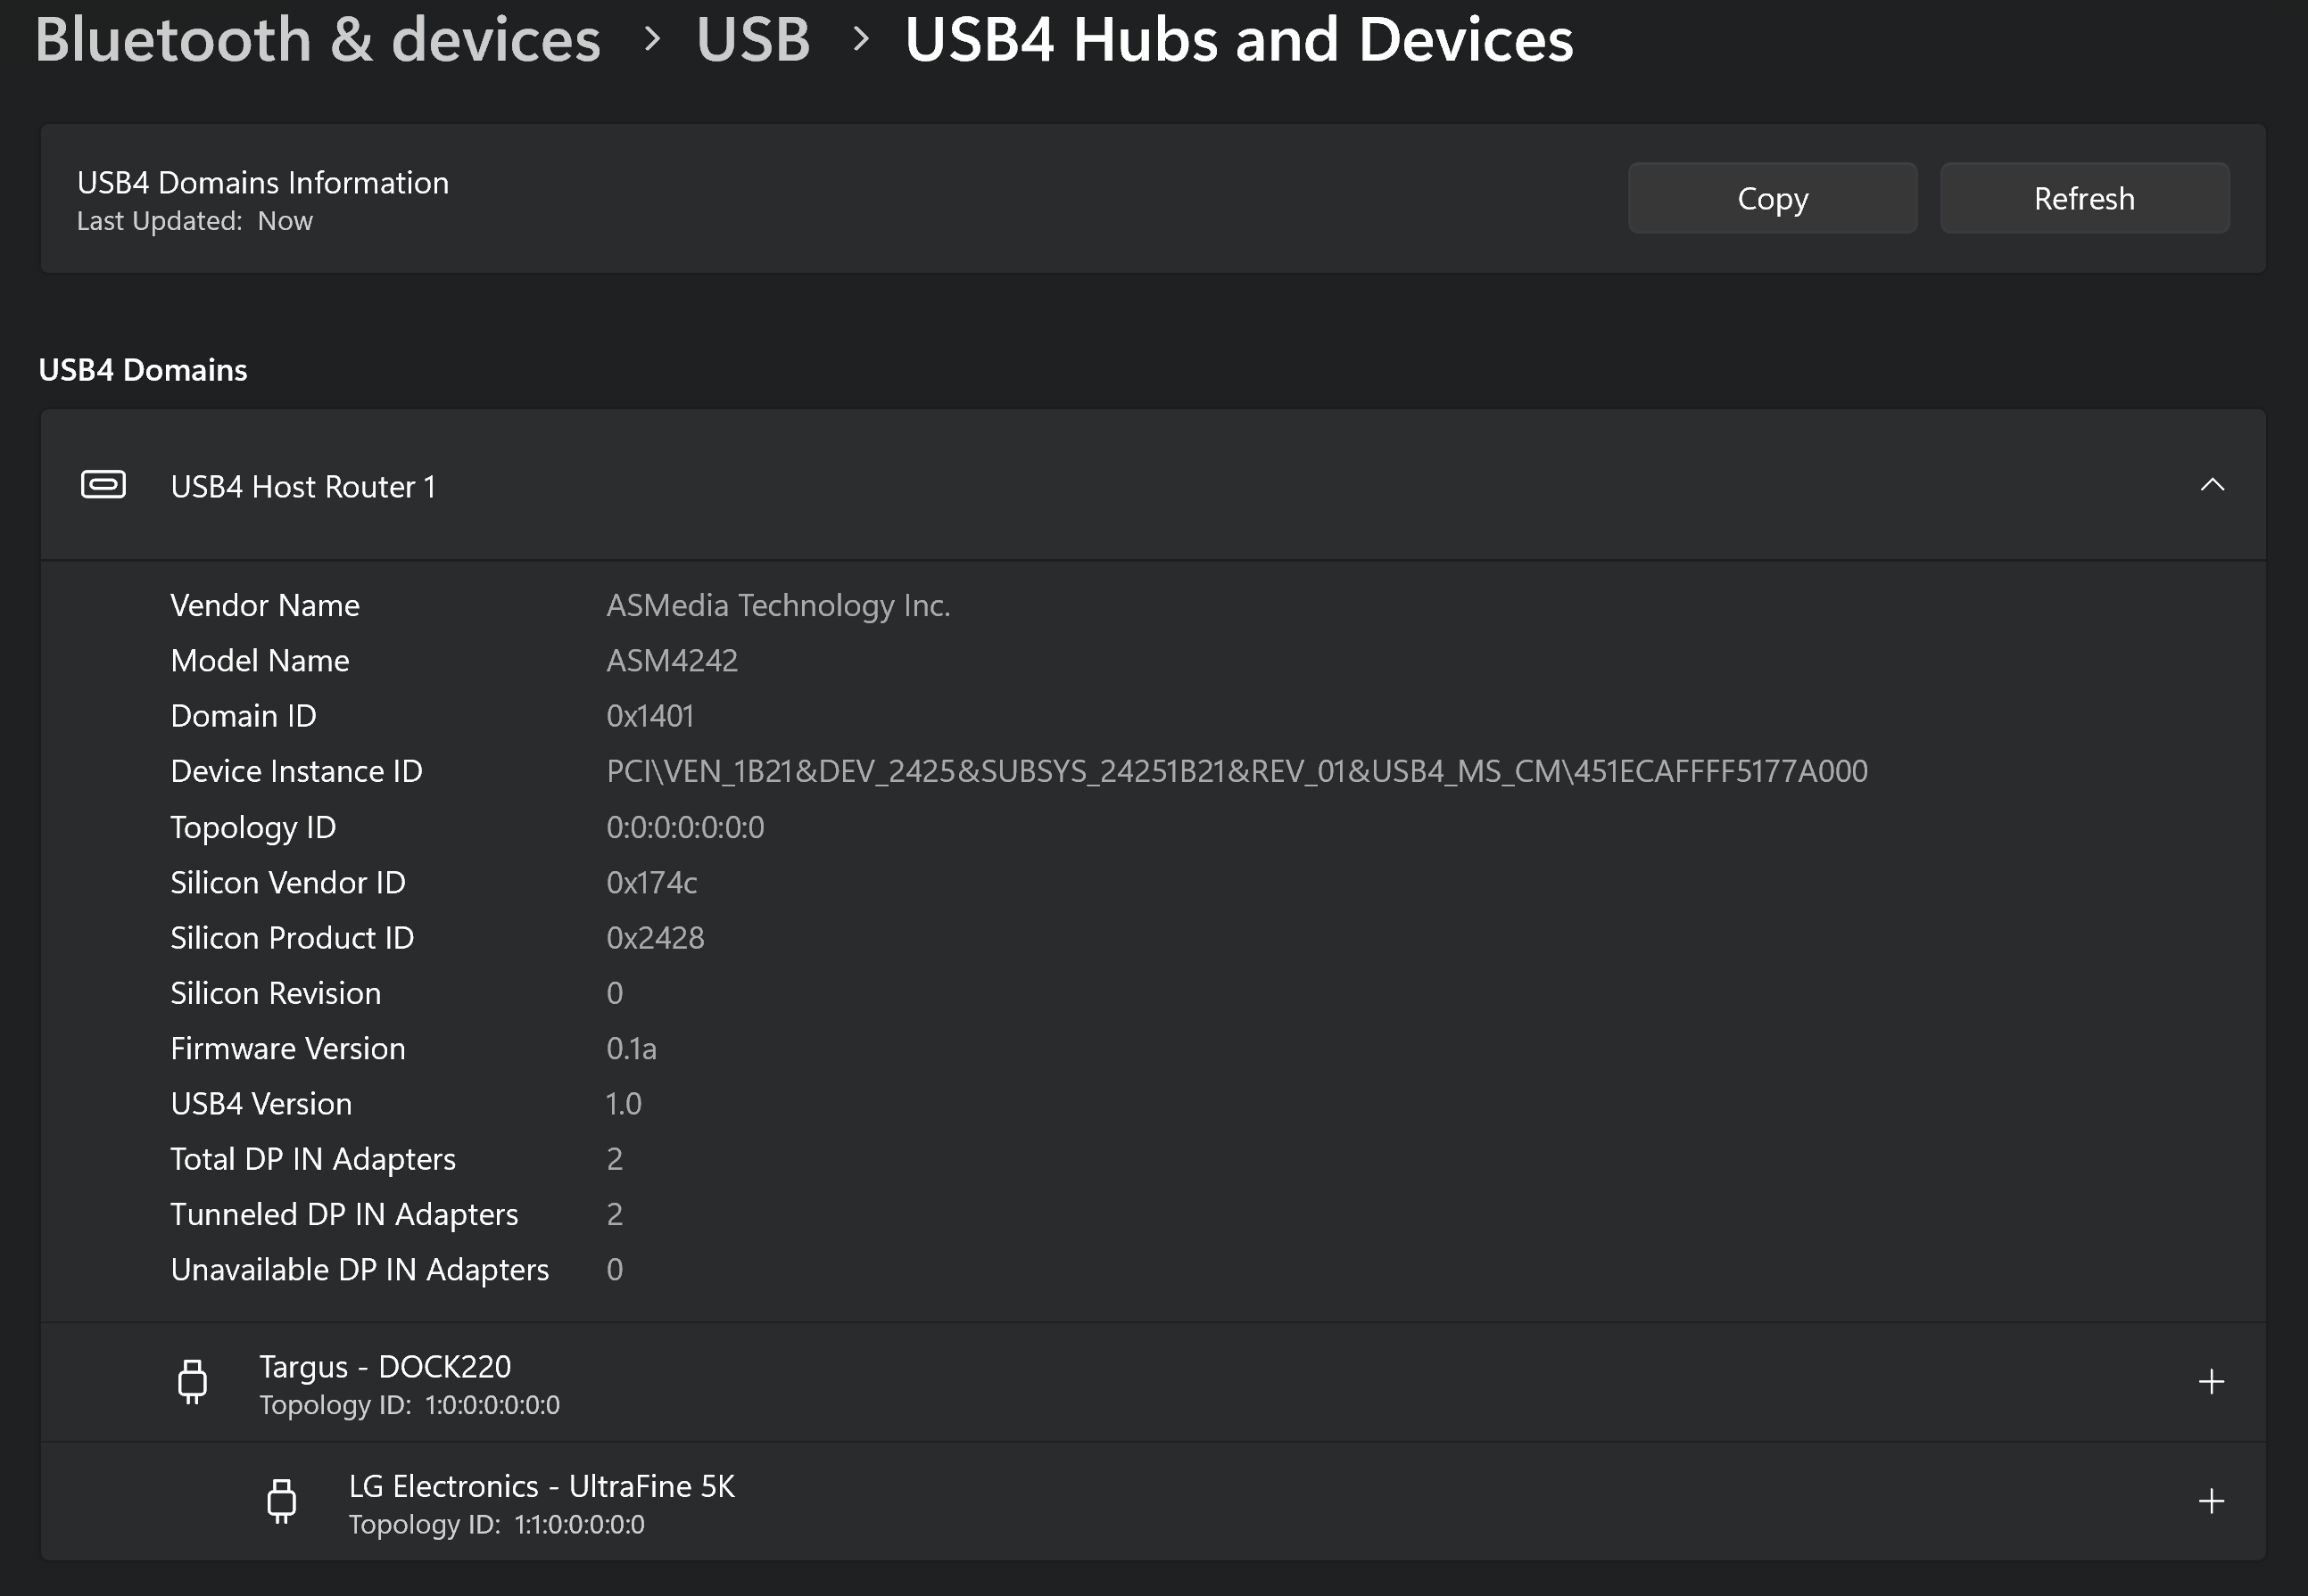Click the USB4 Domains section header

click(x=143, y=370)
